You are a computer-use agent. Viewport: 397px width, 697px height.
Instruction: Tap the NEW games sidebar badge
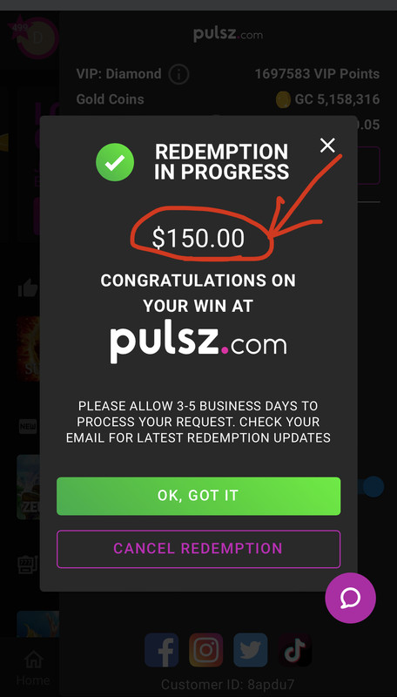[28, 426]
